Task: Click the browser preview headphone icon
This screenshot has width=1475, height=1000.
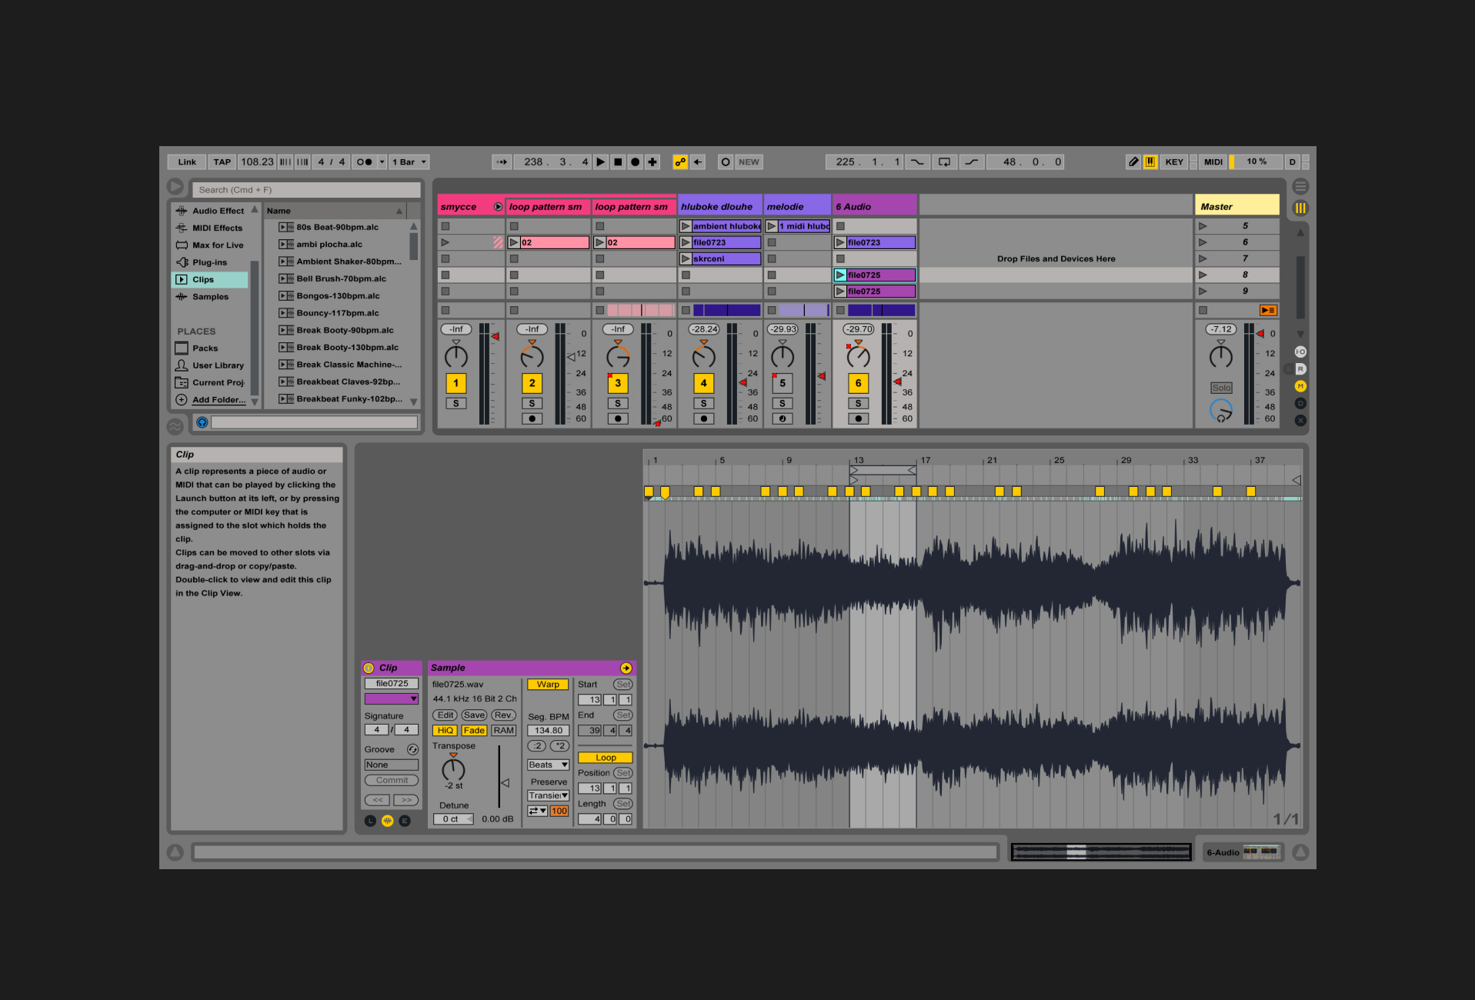Action: point(202,422)
